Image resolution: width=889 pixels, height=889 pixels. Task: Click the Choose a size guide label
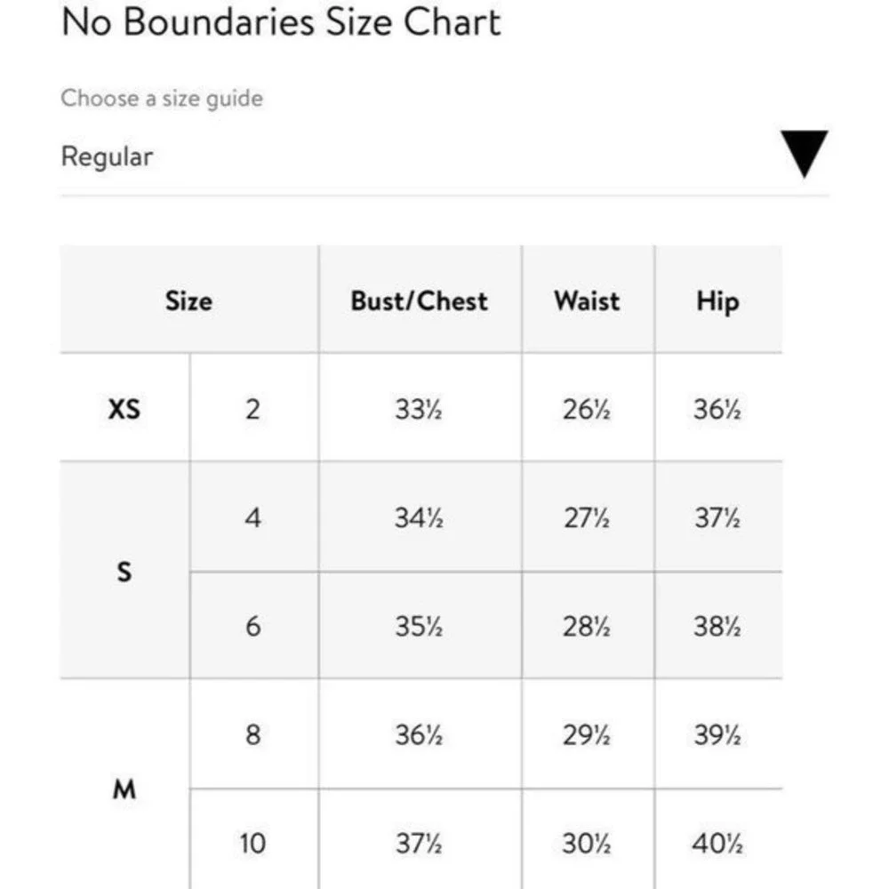[162, 98]
